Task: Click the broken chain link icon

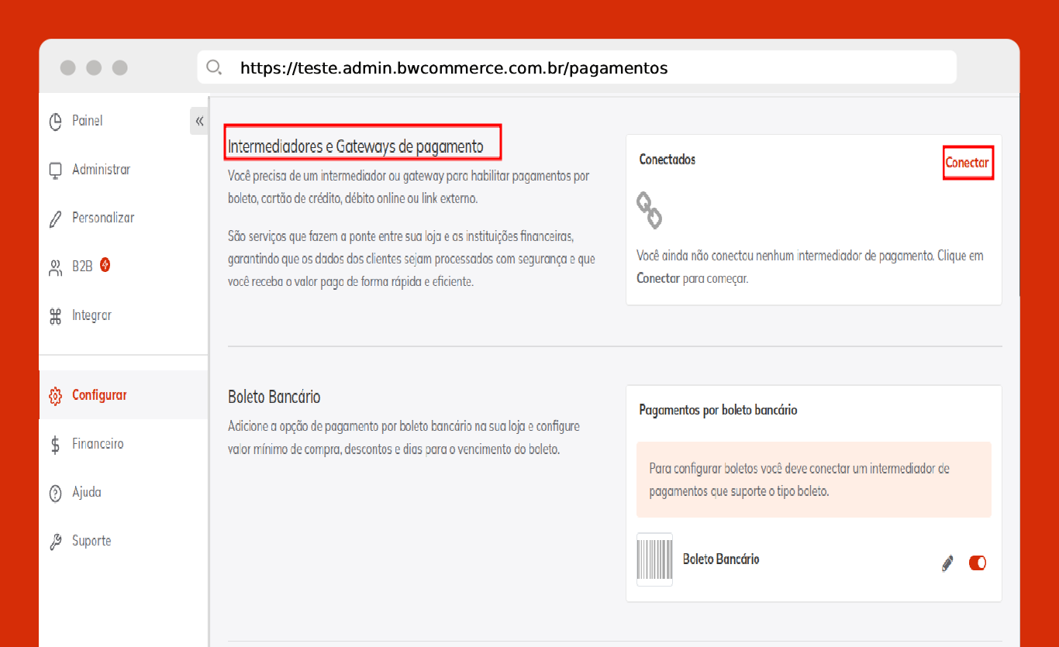Action: point(649,210)
